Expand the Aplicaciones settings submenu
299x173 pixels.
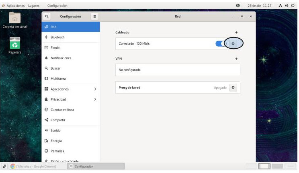pos(95,89)
